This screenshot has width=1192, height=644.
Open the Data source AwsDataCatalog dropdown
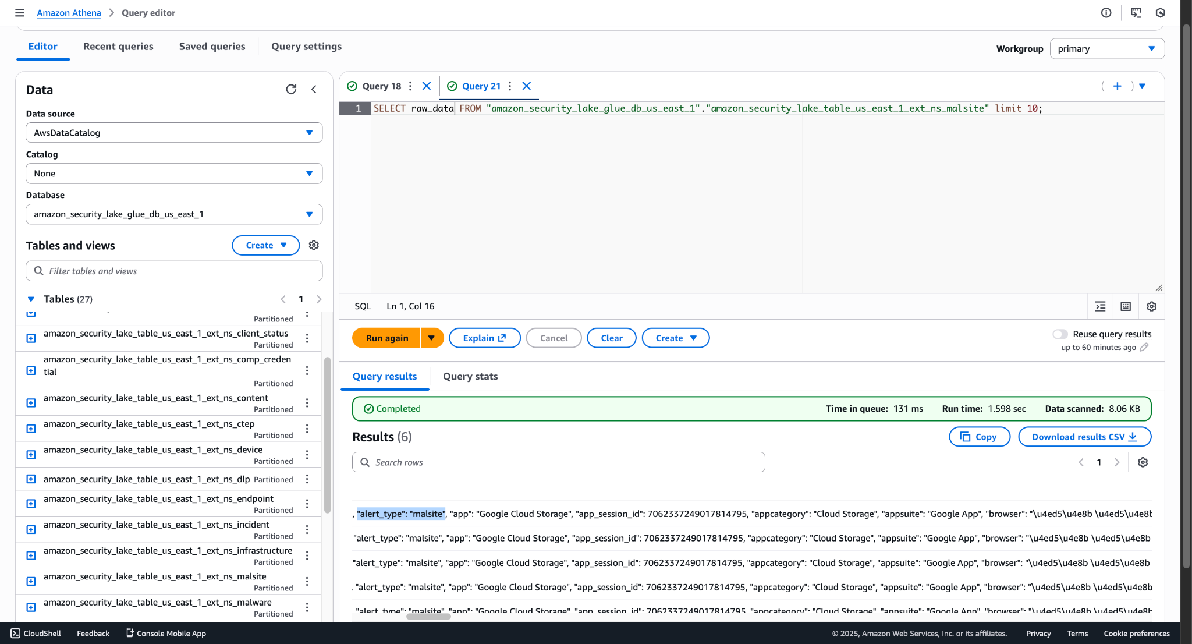pos(174,133)
